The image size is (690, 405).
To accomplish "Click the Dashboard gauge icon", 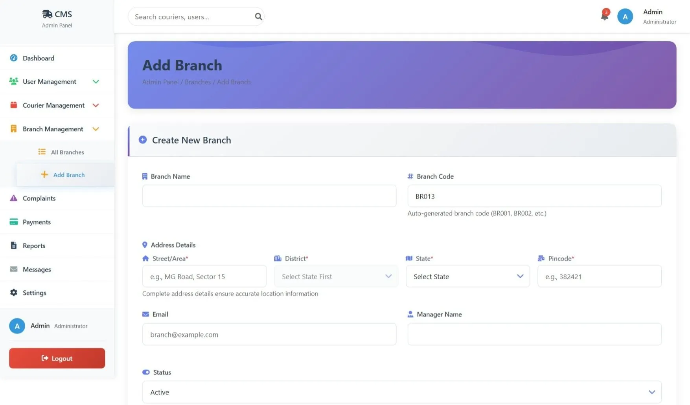I will (x=14, y=58).
